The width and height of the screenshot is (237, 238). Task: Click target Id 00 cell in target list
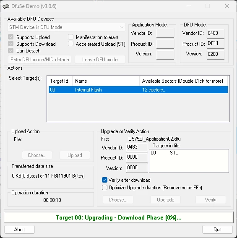[53, 90]
